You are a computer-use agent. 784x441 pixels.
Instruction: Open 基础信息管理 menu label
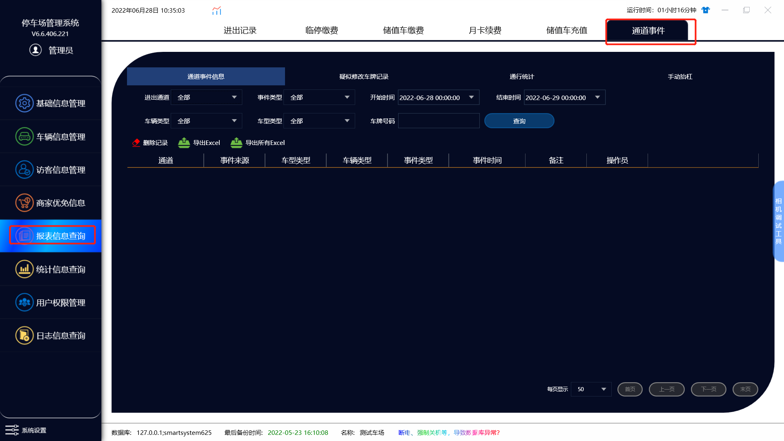click(61, 103)
